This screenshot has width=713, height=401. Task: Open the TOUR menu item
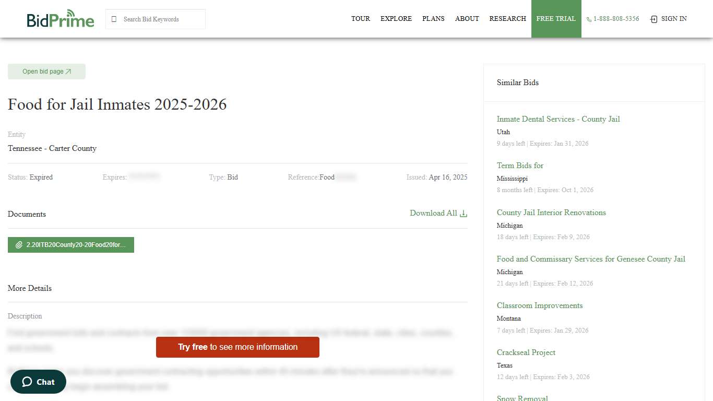coord(360,19)
